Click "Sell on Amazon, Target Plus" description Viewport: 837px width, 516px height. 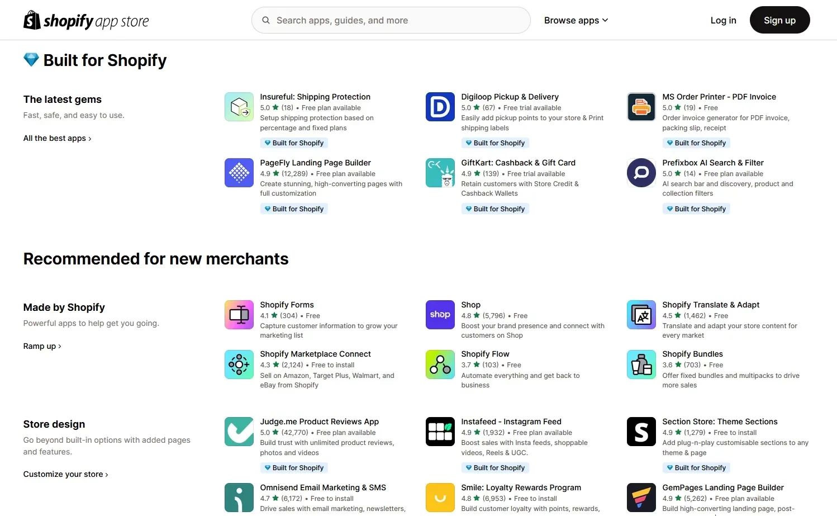click(x=327, y=380)
